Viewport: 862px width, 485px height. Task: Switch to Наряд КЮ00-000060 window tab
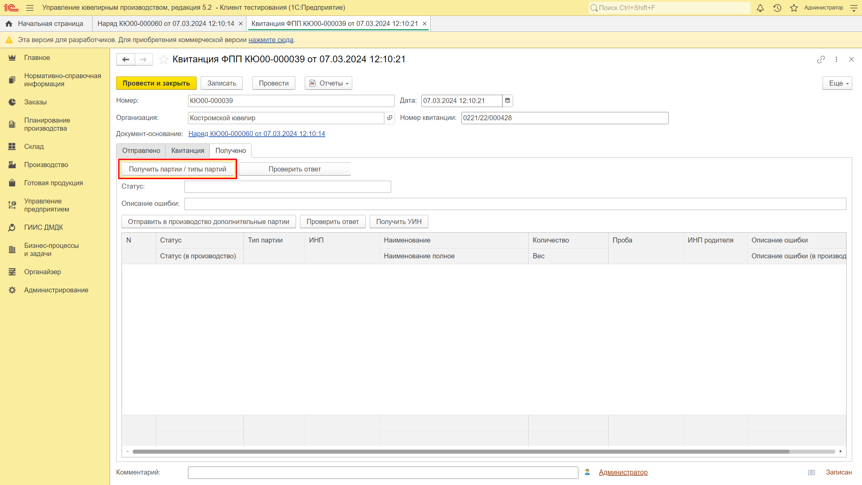[x=166, y=24]
